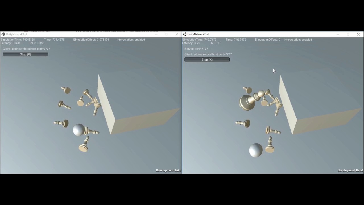This screenshot has width=364, height=205.
Task: Click 'Interpolation: enabled' in right window
Action: click(298, 40)
